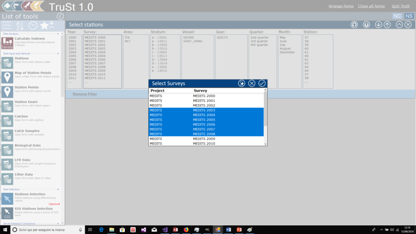Click the up arrow icon in Select stations header

tap(387, 25)
